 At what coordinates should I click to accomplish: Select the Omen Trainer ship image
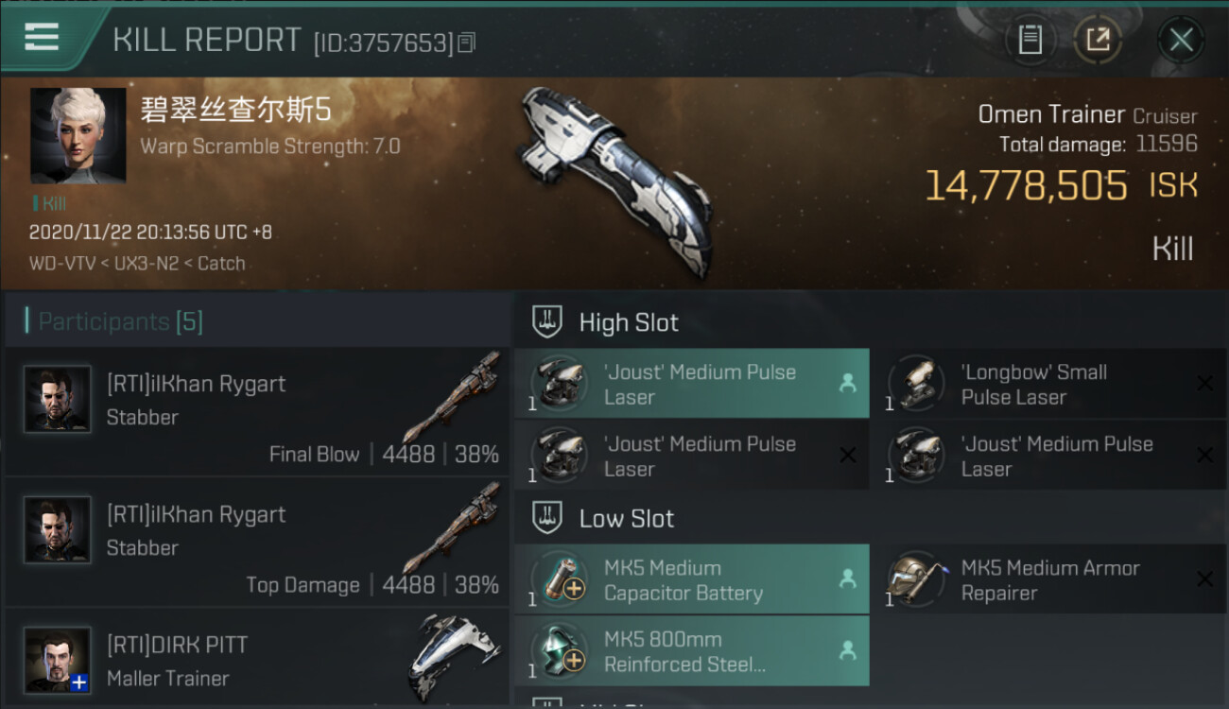tap(614, 181)
